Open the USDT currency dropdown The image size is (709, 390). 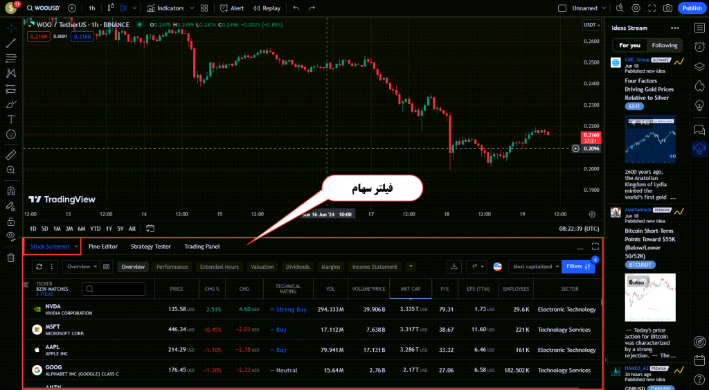point(592,25)
